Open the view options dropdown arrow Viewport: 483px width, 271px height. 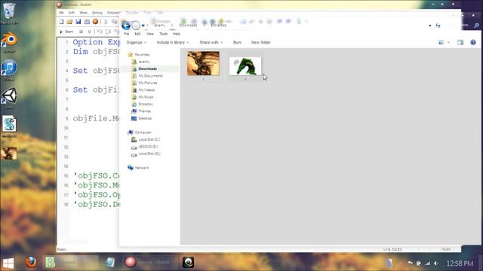(x=448, y=42)
